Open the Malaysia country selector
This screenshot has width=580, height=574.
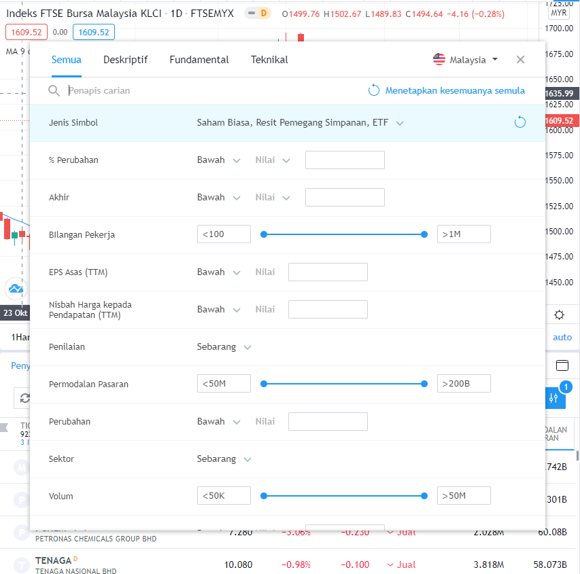point(465,59)
